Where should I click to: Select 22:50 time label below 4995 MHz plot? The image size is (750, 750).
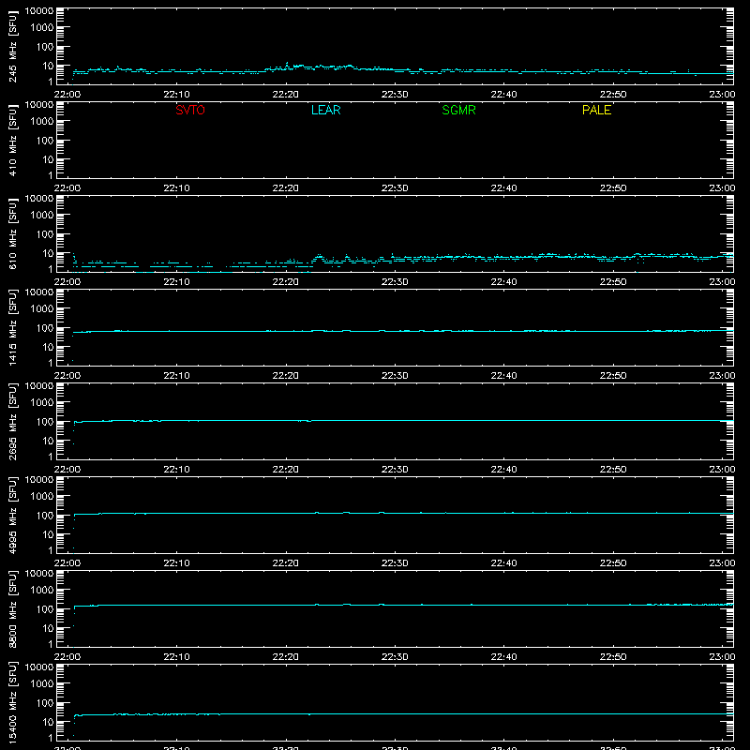(x=613, y=563)
